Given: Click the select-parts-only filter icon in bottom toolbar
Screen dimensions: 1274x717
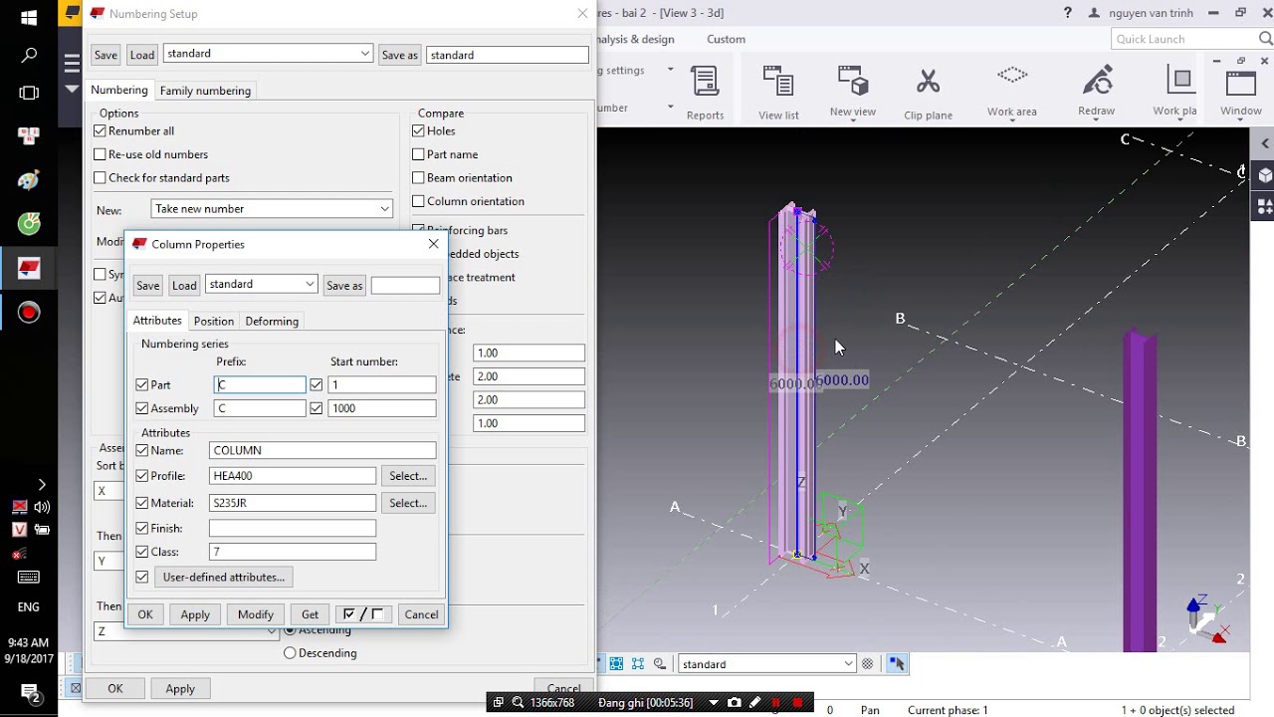Looking at the screenshot, I should (638, 664).
